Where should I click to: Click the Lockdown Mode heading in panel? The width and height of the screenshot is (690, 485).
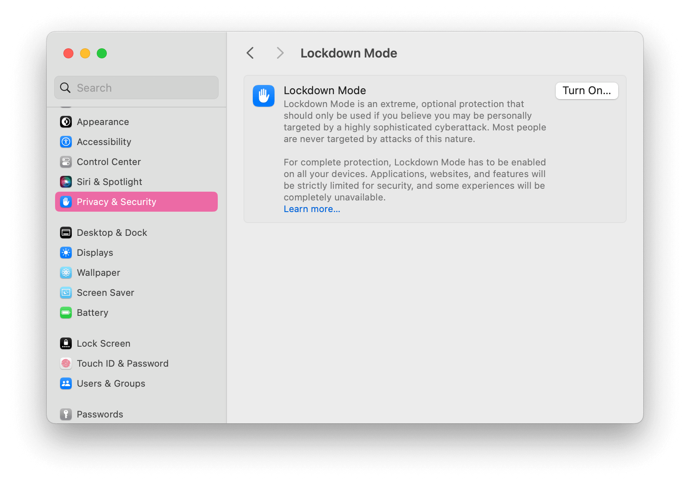click(x=325, y=90)
